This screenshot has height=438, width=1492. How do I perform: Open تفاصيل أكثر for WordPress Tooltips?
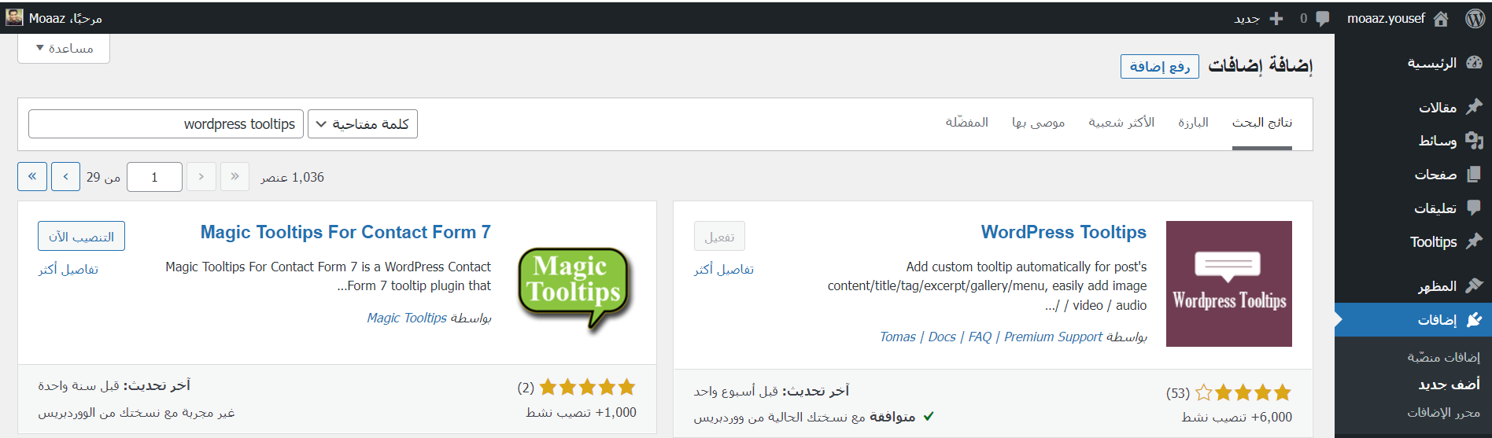(x=724, y=270)
